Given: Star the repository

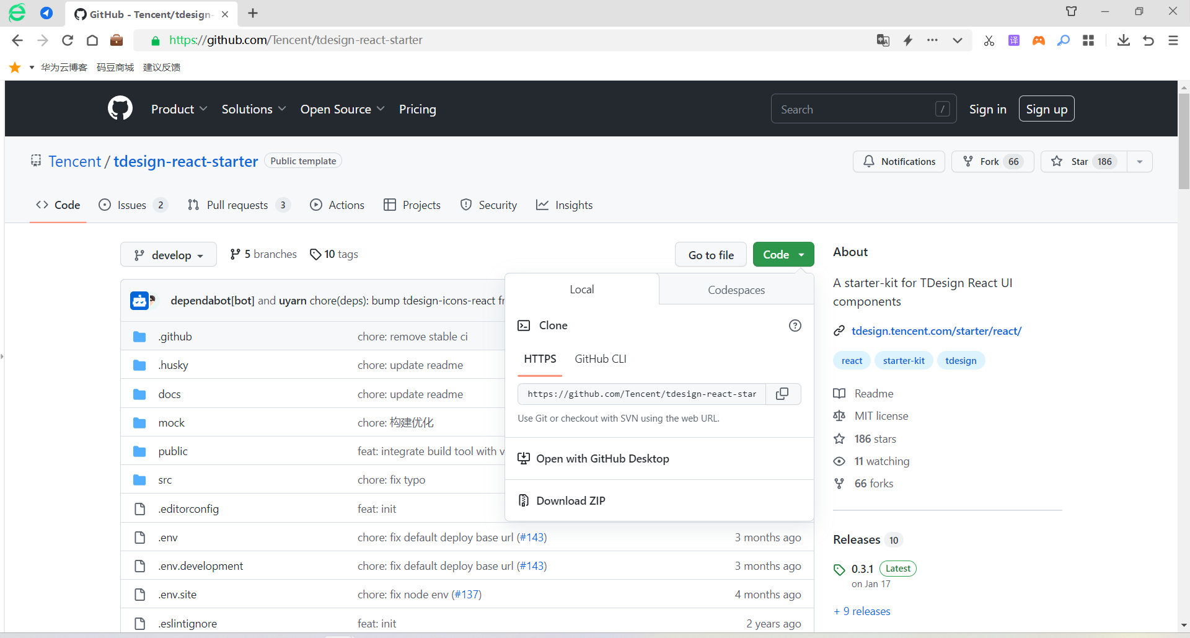Looking at the screenshot, I should (1084, 162).
